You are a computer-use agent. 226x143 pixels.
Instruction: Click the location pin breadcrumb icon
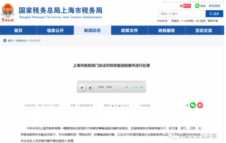5,41
